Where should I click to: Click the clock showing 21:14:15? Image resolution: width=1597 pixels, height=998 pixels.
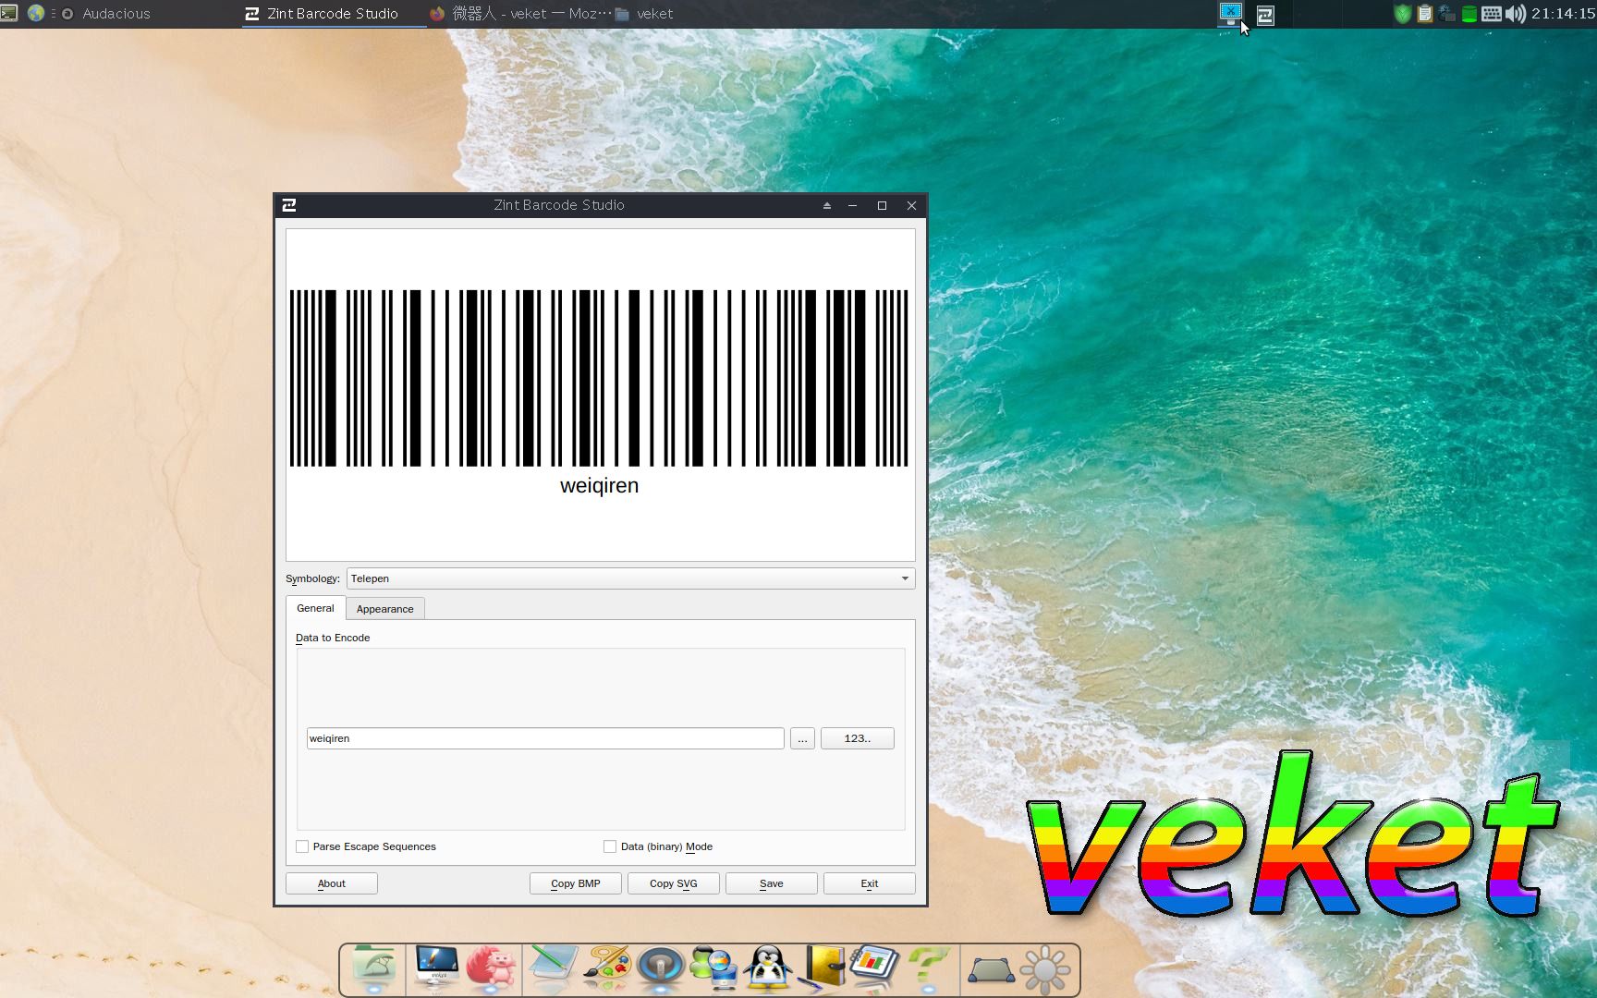(x=1563, y=14)
